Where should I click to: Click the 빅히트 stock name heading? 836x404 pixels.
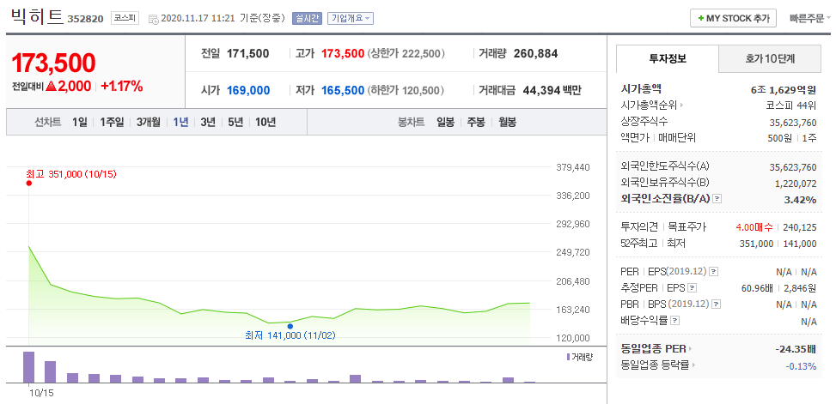point(37,16)
